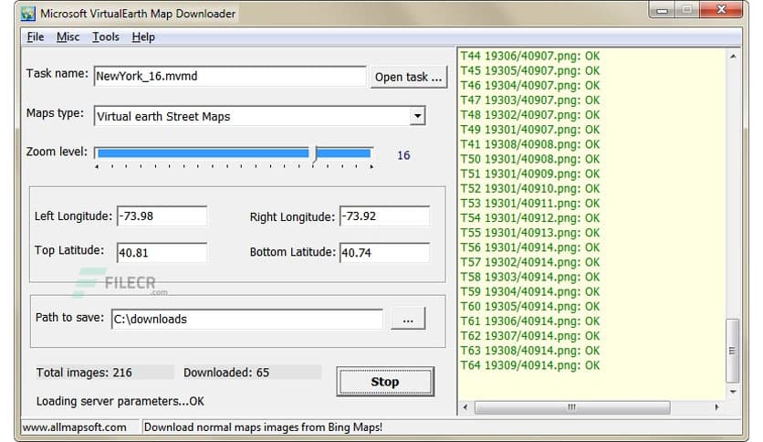Click log line T59 19304/40914.png: OK

[530, 291]
